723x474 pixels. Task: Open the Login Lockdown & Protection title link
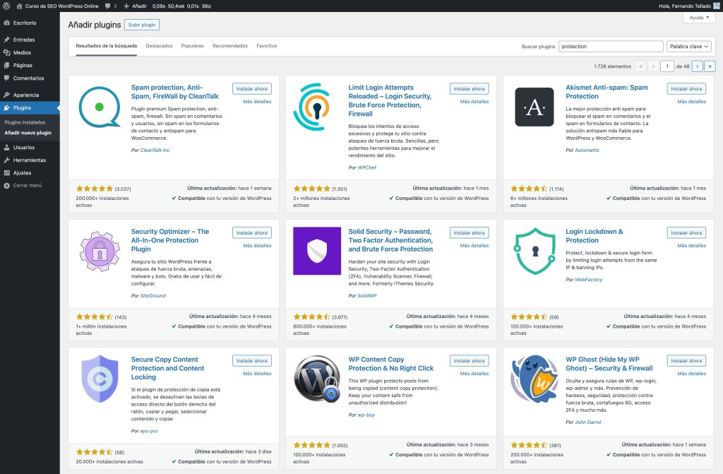[x=594, y=236]
